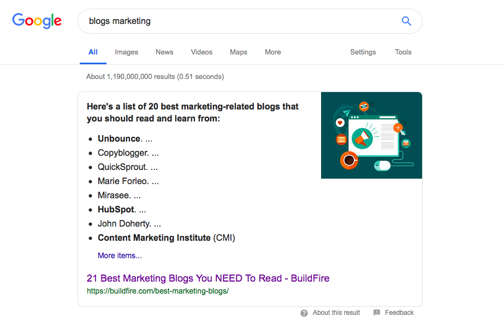Click the Feedback text link
Viewport: 504px width, 323px height.
tap(399, 313)
